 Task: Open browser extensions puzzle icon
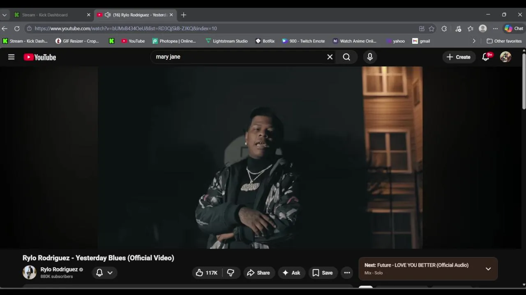click(x=444, y=29)
